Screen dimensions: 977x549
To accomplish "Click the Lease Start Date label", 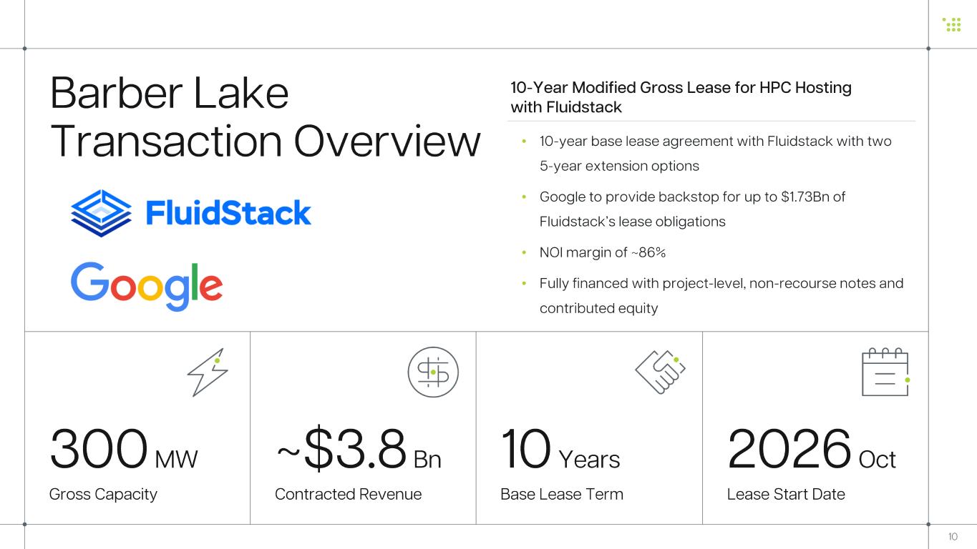I will (786, 494).
